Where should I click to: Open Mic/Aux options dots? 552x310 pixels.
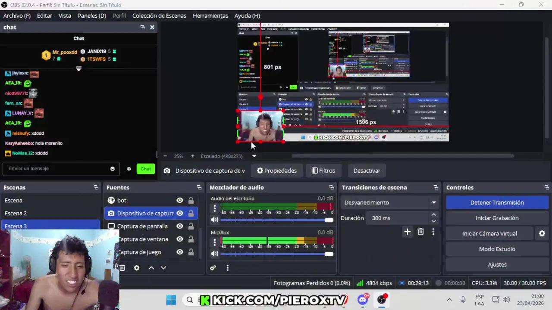pos(215,242)
